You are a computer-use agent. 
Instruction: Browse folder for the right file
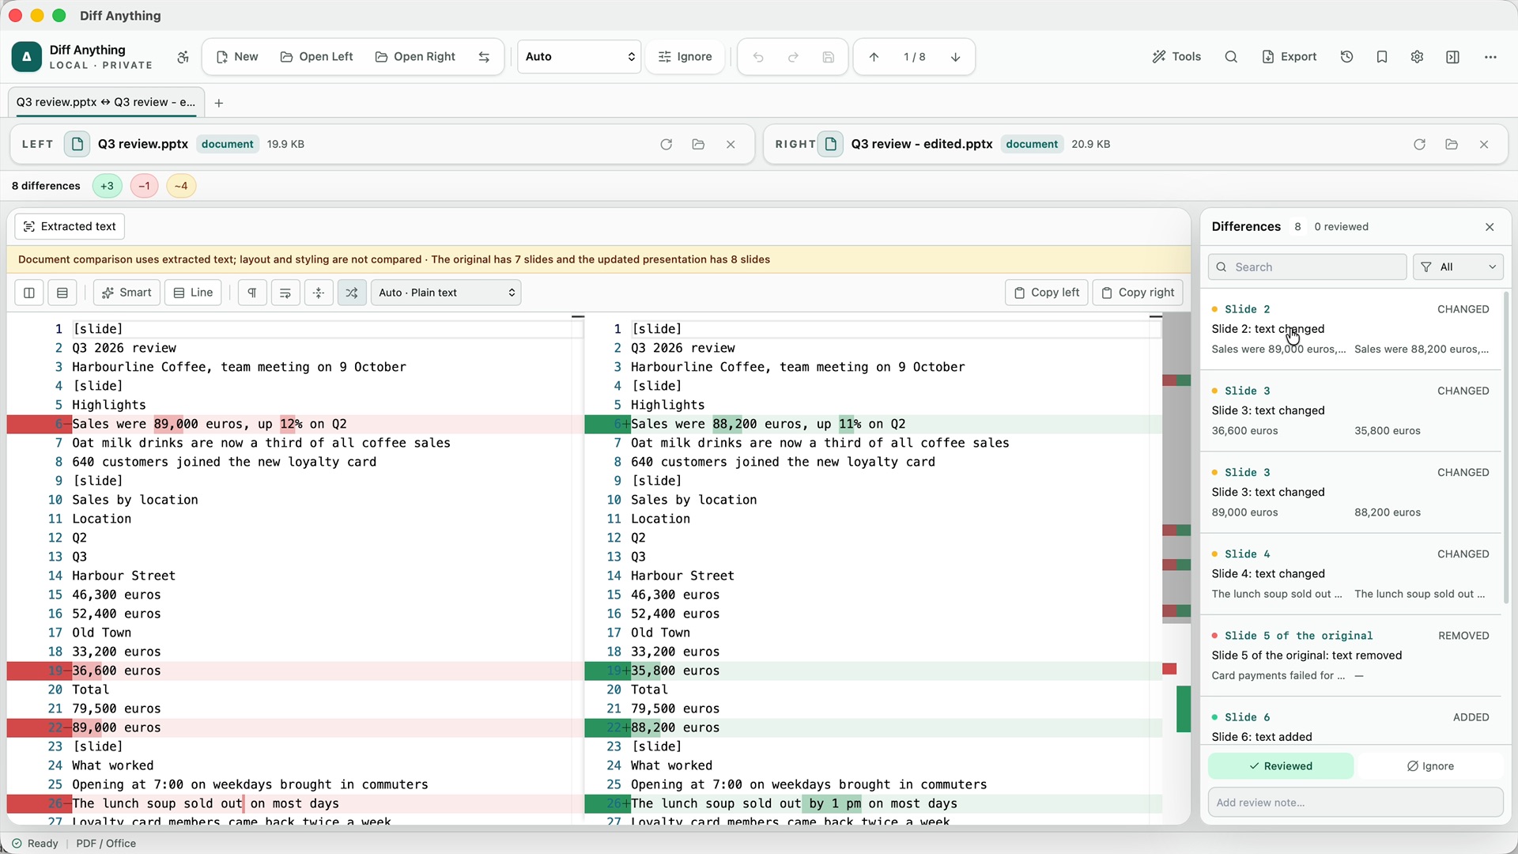(x=1452, y=144)
